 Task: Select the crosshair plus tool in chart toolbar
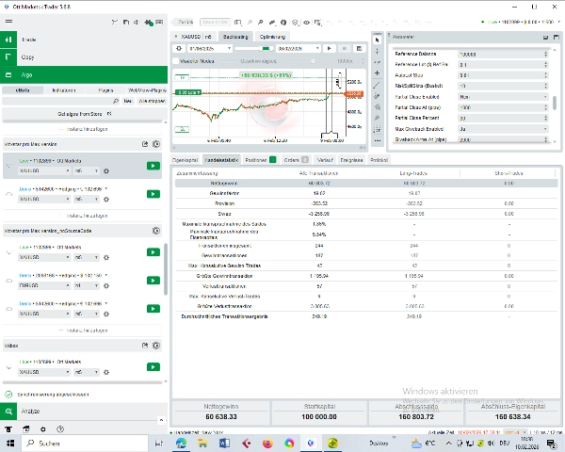point(378,73)
